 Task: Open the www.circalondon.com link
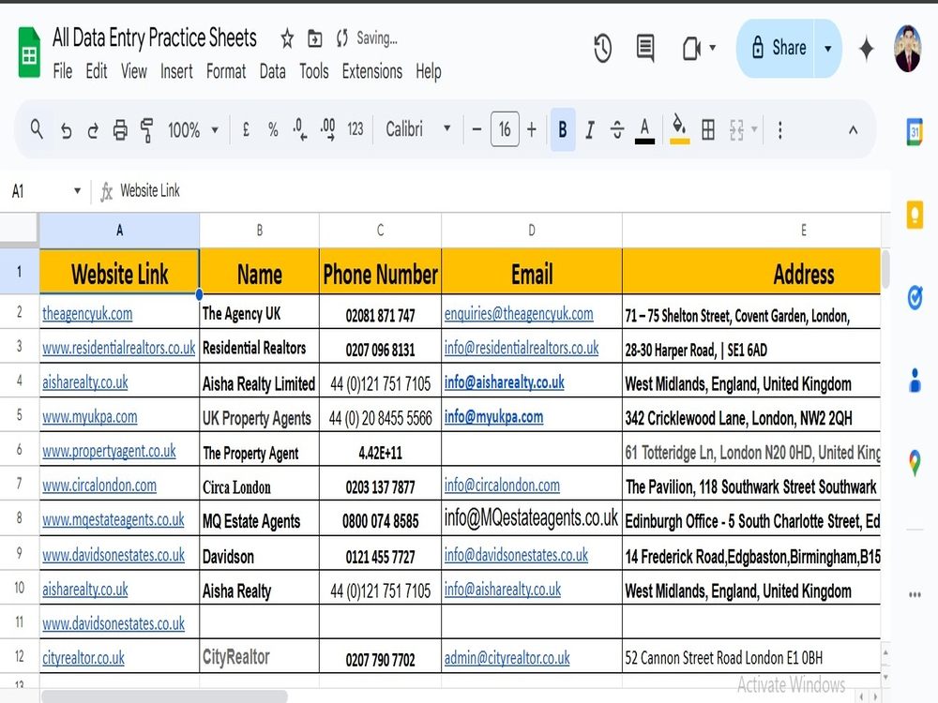click(99, 486)
